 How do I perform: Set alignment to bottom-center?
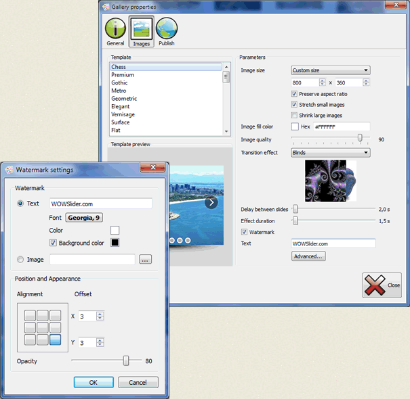click(43, 339)
